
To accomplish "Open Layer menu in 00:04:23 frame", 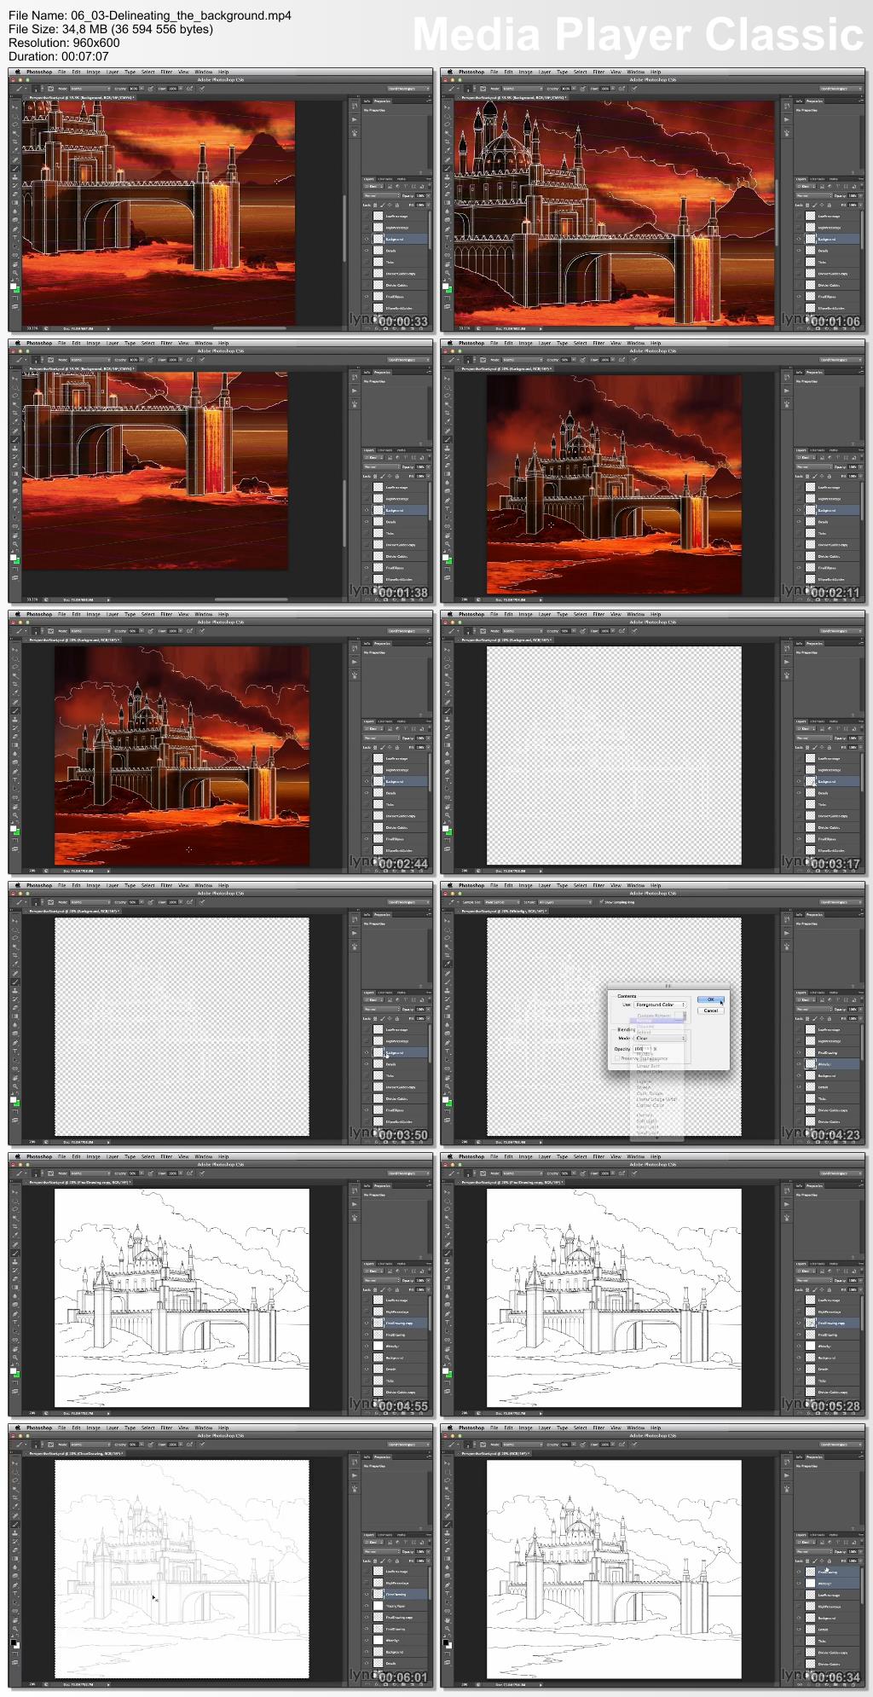I will [x=545, y=885].
